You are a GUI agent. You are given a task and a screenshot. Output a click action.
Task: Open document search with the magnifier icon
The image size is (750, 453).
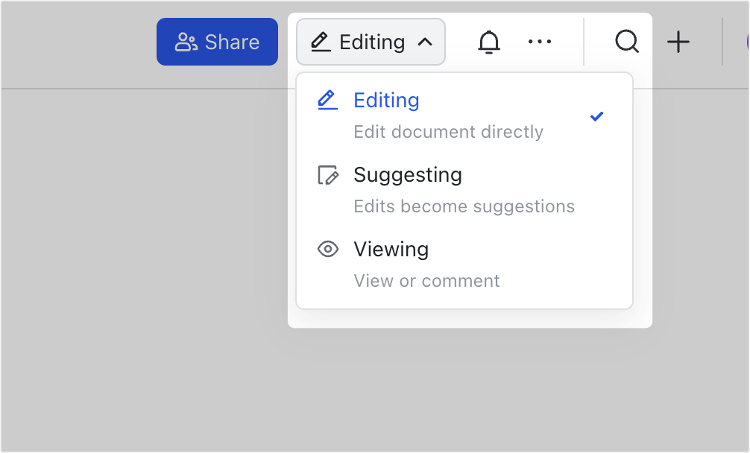pyautogui.click(x=626, y=42)
